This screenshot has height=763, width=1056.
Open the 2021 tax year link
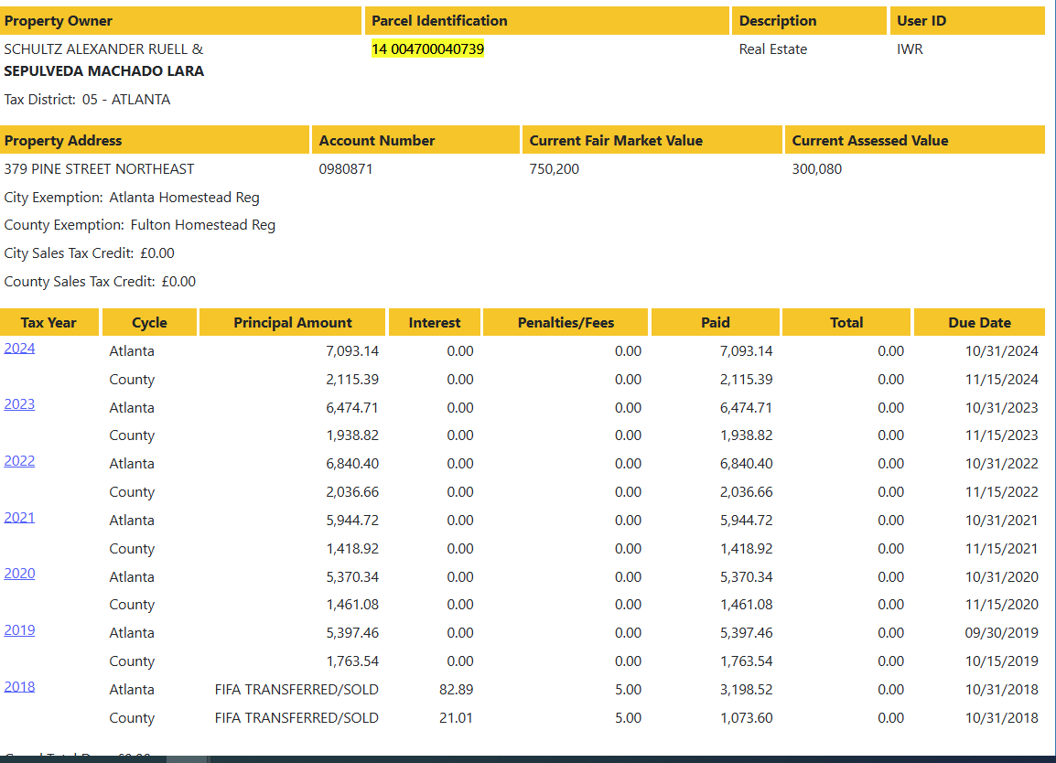click(x=19, y=518)
